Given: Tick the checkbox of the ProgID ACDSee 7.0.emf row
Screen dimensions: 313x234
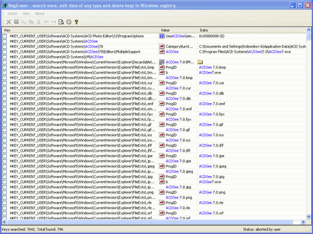Looking at the screenshot, I should (5, 104).
